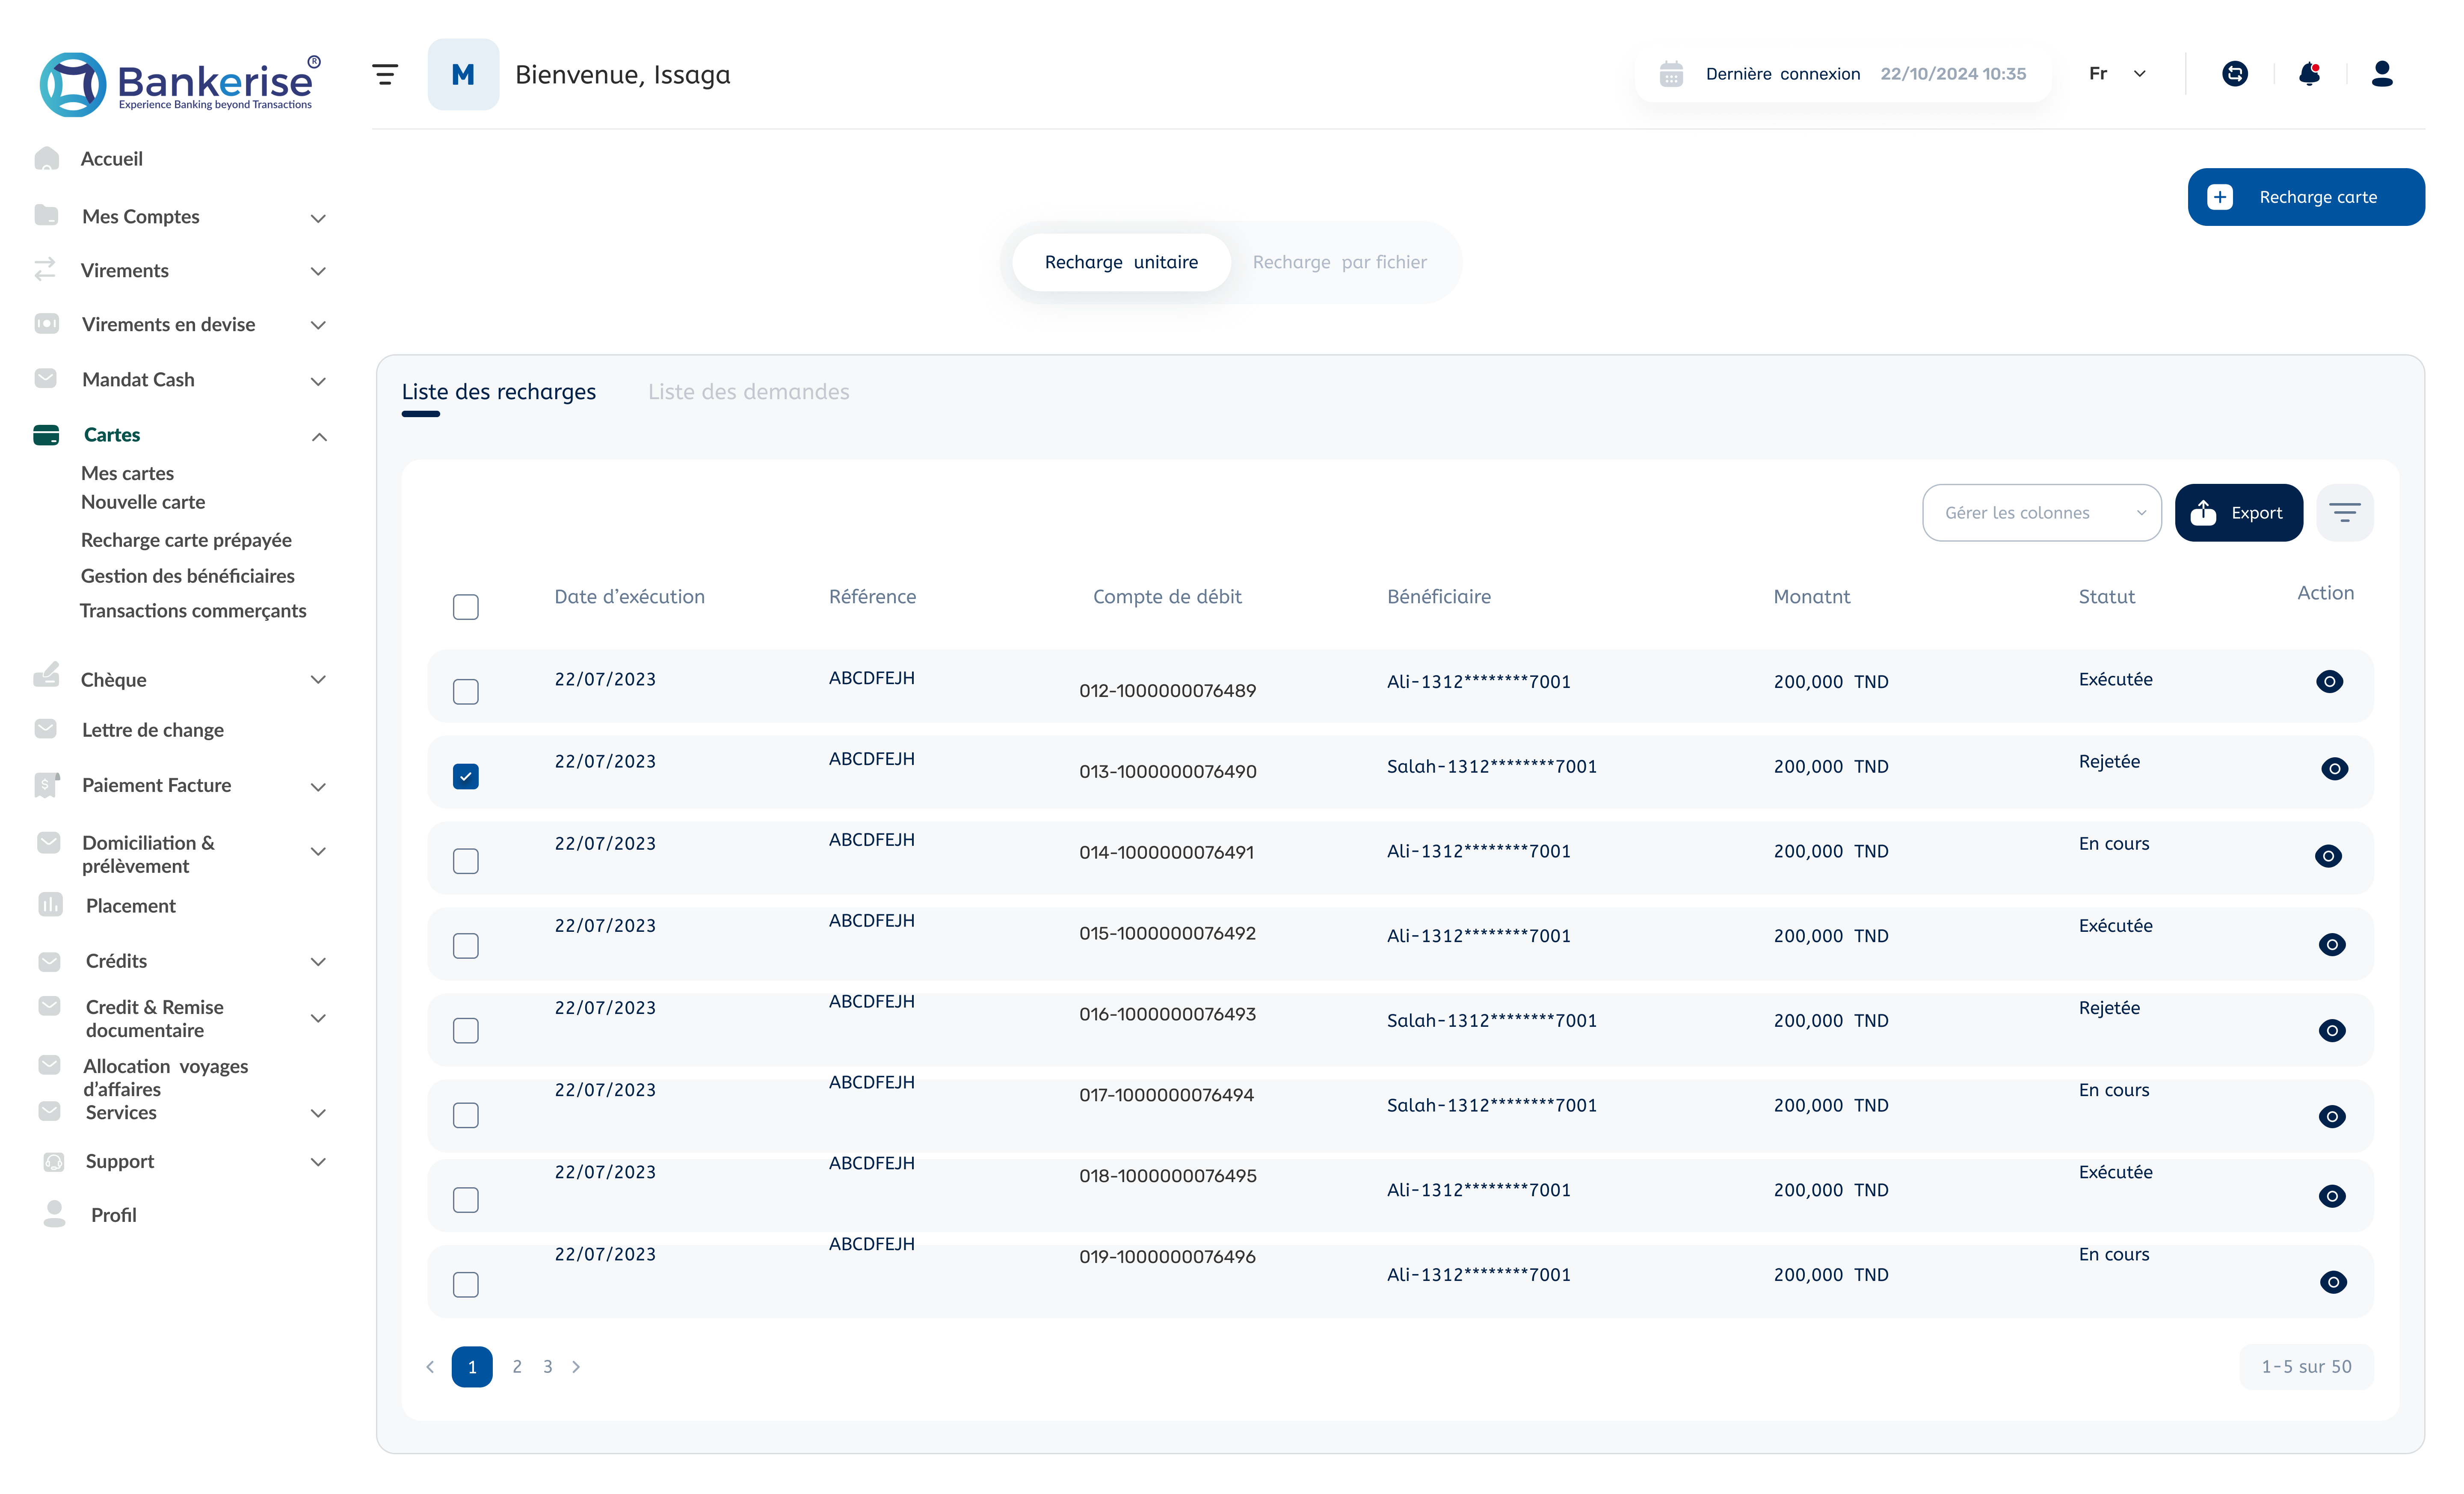Expand the Mes Comptes chevron
2464x1494 pixels.
click(318, 218)
